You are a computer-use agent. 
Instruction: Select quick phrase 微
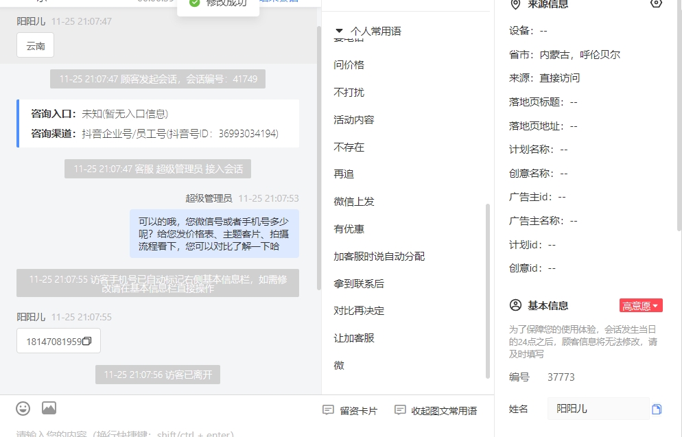click(x=339, y=365)
